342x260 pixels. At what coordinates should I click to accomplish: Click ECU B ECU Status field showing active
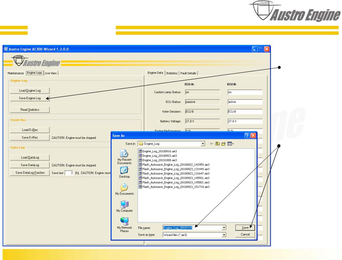pos(245,102)
